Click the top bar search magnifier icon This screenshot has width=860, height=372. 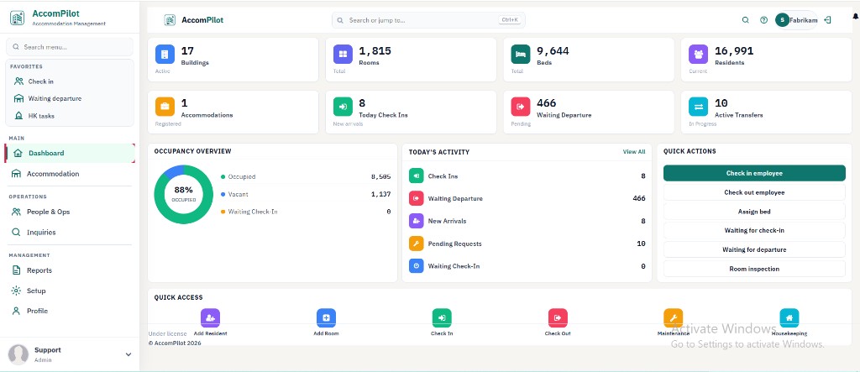point(746,20)
